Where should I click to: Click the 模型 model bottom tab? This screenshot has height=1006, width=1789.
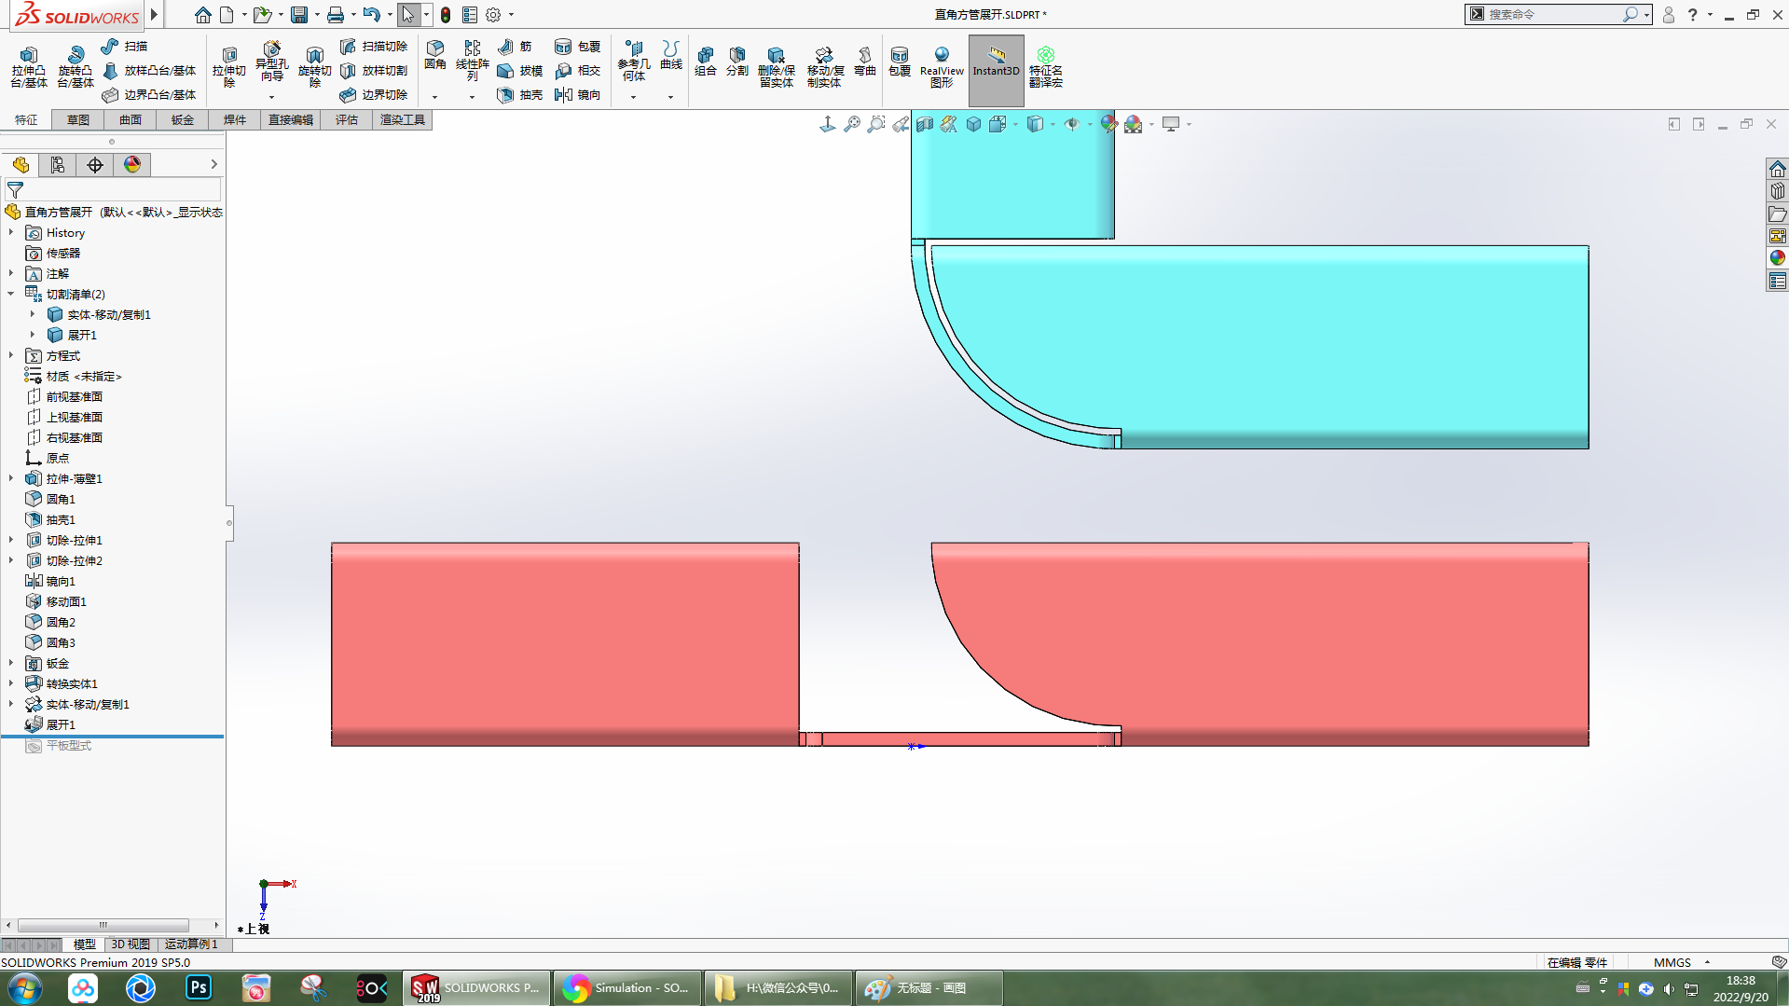coord(85,944)
